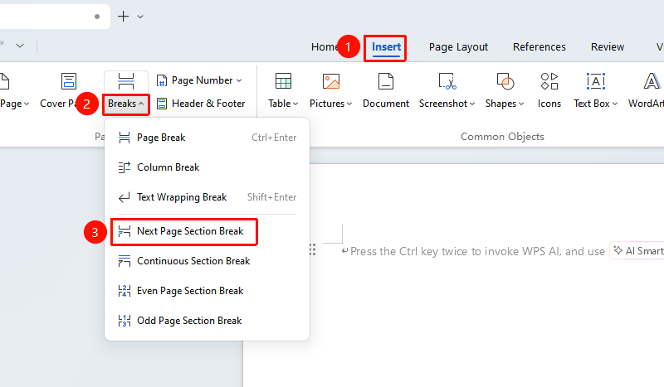The height and width of the screenshot is (387, 664).
Task: Open a new tab with plus button
Action: point(123,16)
